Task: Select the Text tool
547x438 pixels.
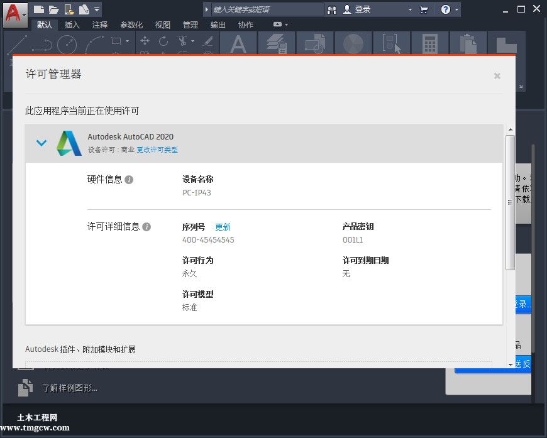Action: [x=238, y=43]
